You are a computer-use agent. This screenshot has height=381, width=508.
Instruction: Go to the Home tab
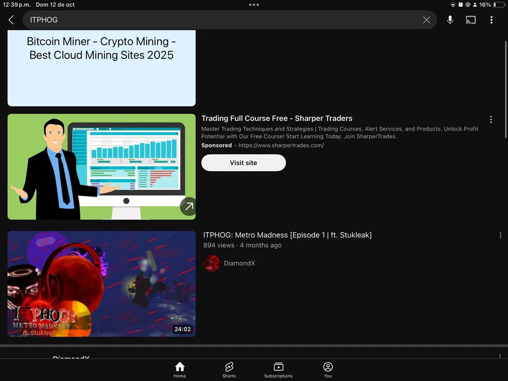[x=179, y=370]
